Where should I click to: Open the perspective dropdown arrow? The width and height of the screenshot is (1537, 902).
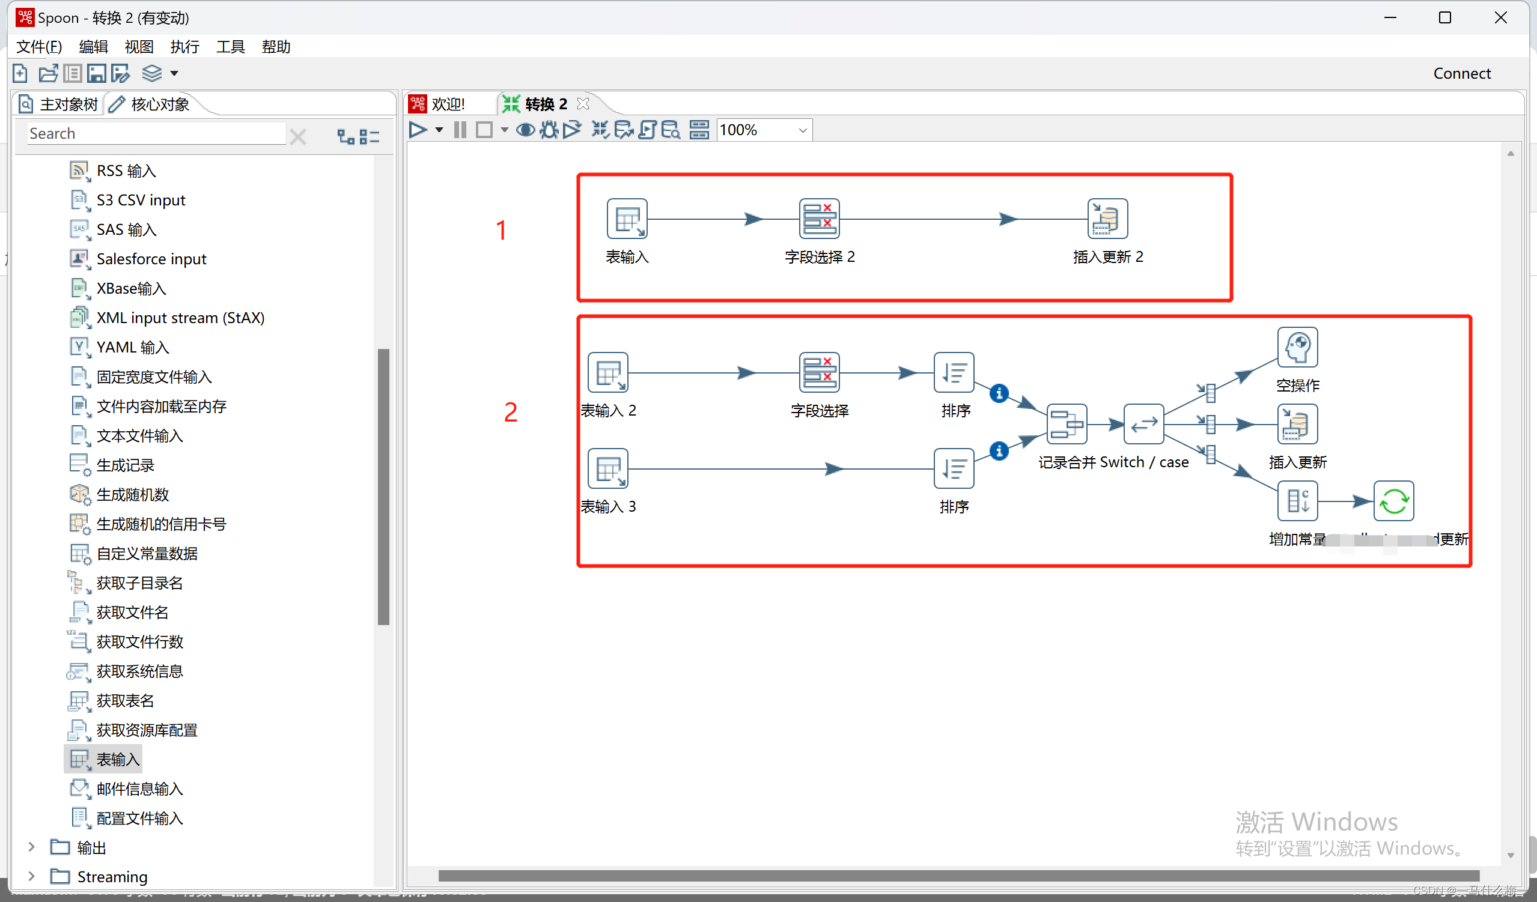pos(174,74)
